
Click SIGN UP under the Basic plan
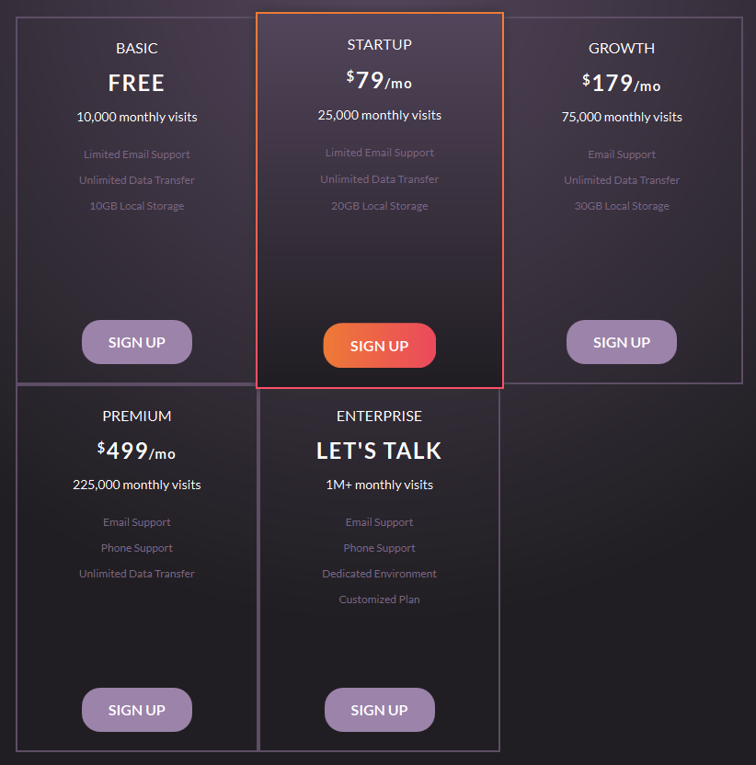(136, 341)
